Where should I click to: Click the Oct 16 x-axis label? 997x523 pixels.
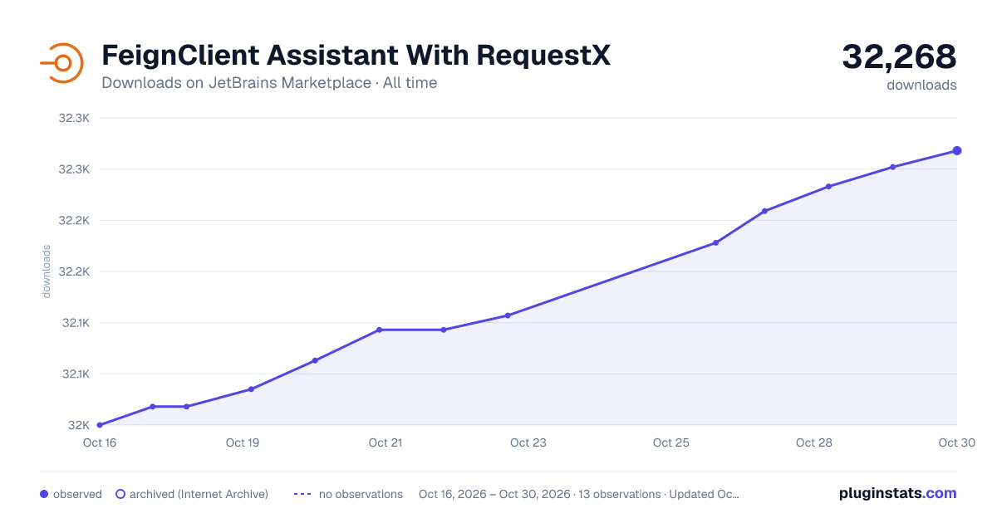(100, 442)
